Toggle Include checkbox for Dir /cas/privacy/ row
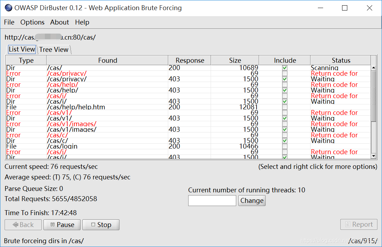This screenshot has width=382, height=247. click(x=285, y=79)
